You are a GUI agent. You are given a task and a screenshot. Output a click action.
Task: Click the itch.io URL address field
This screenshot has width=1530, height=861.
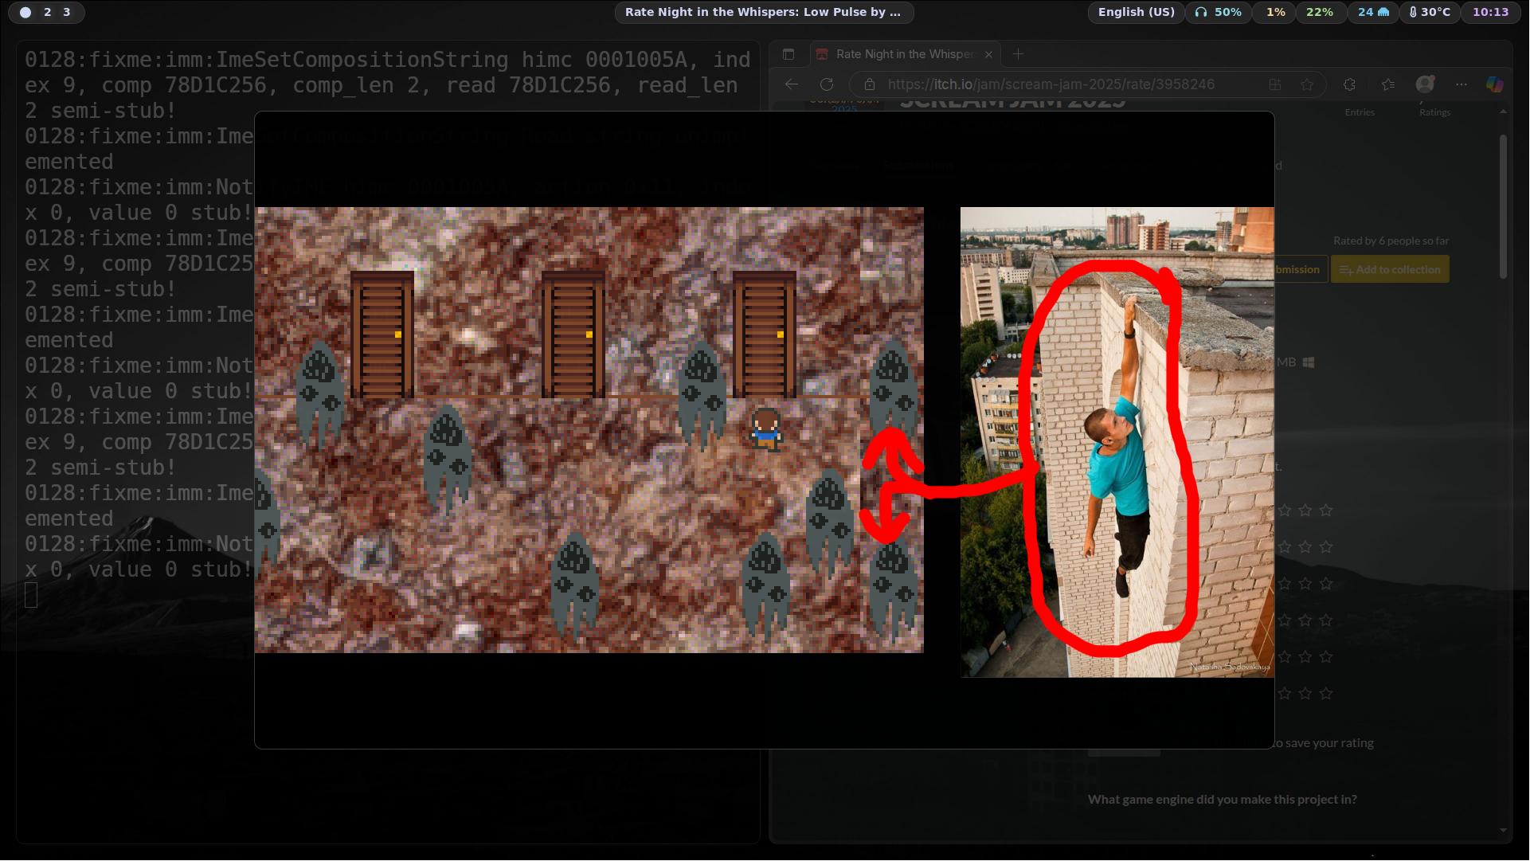point(1051,84)
